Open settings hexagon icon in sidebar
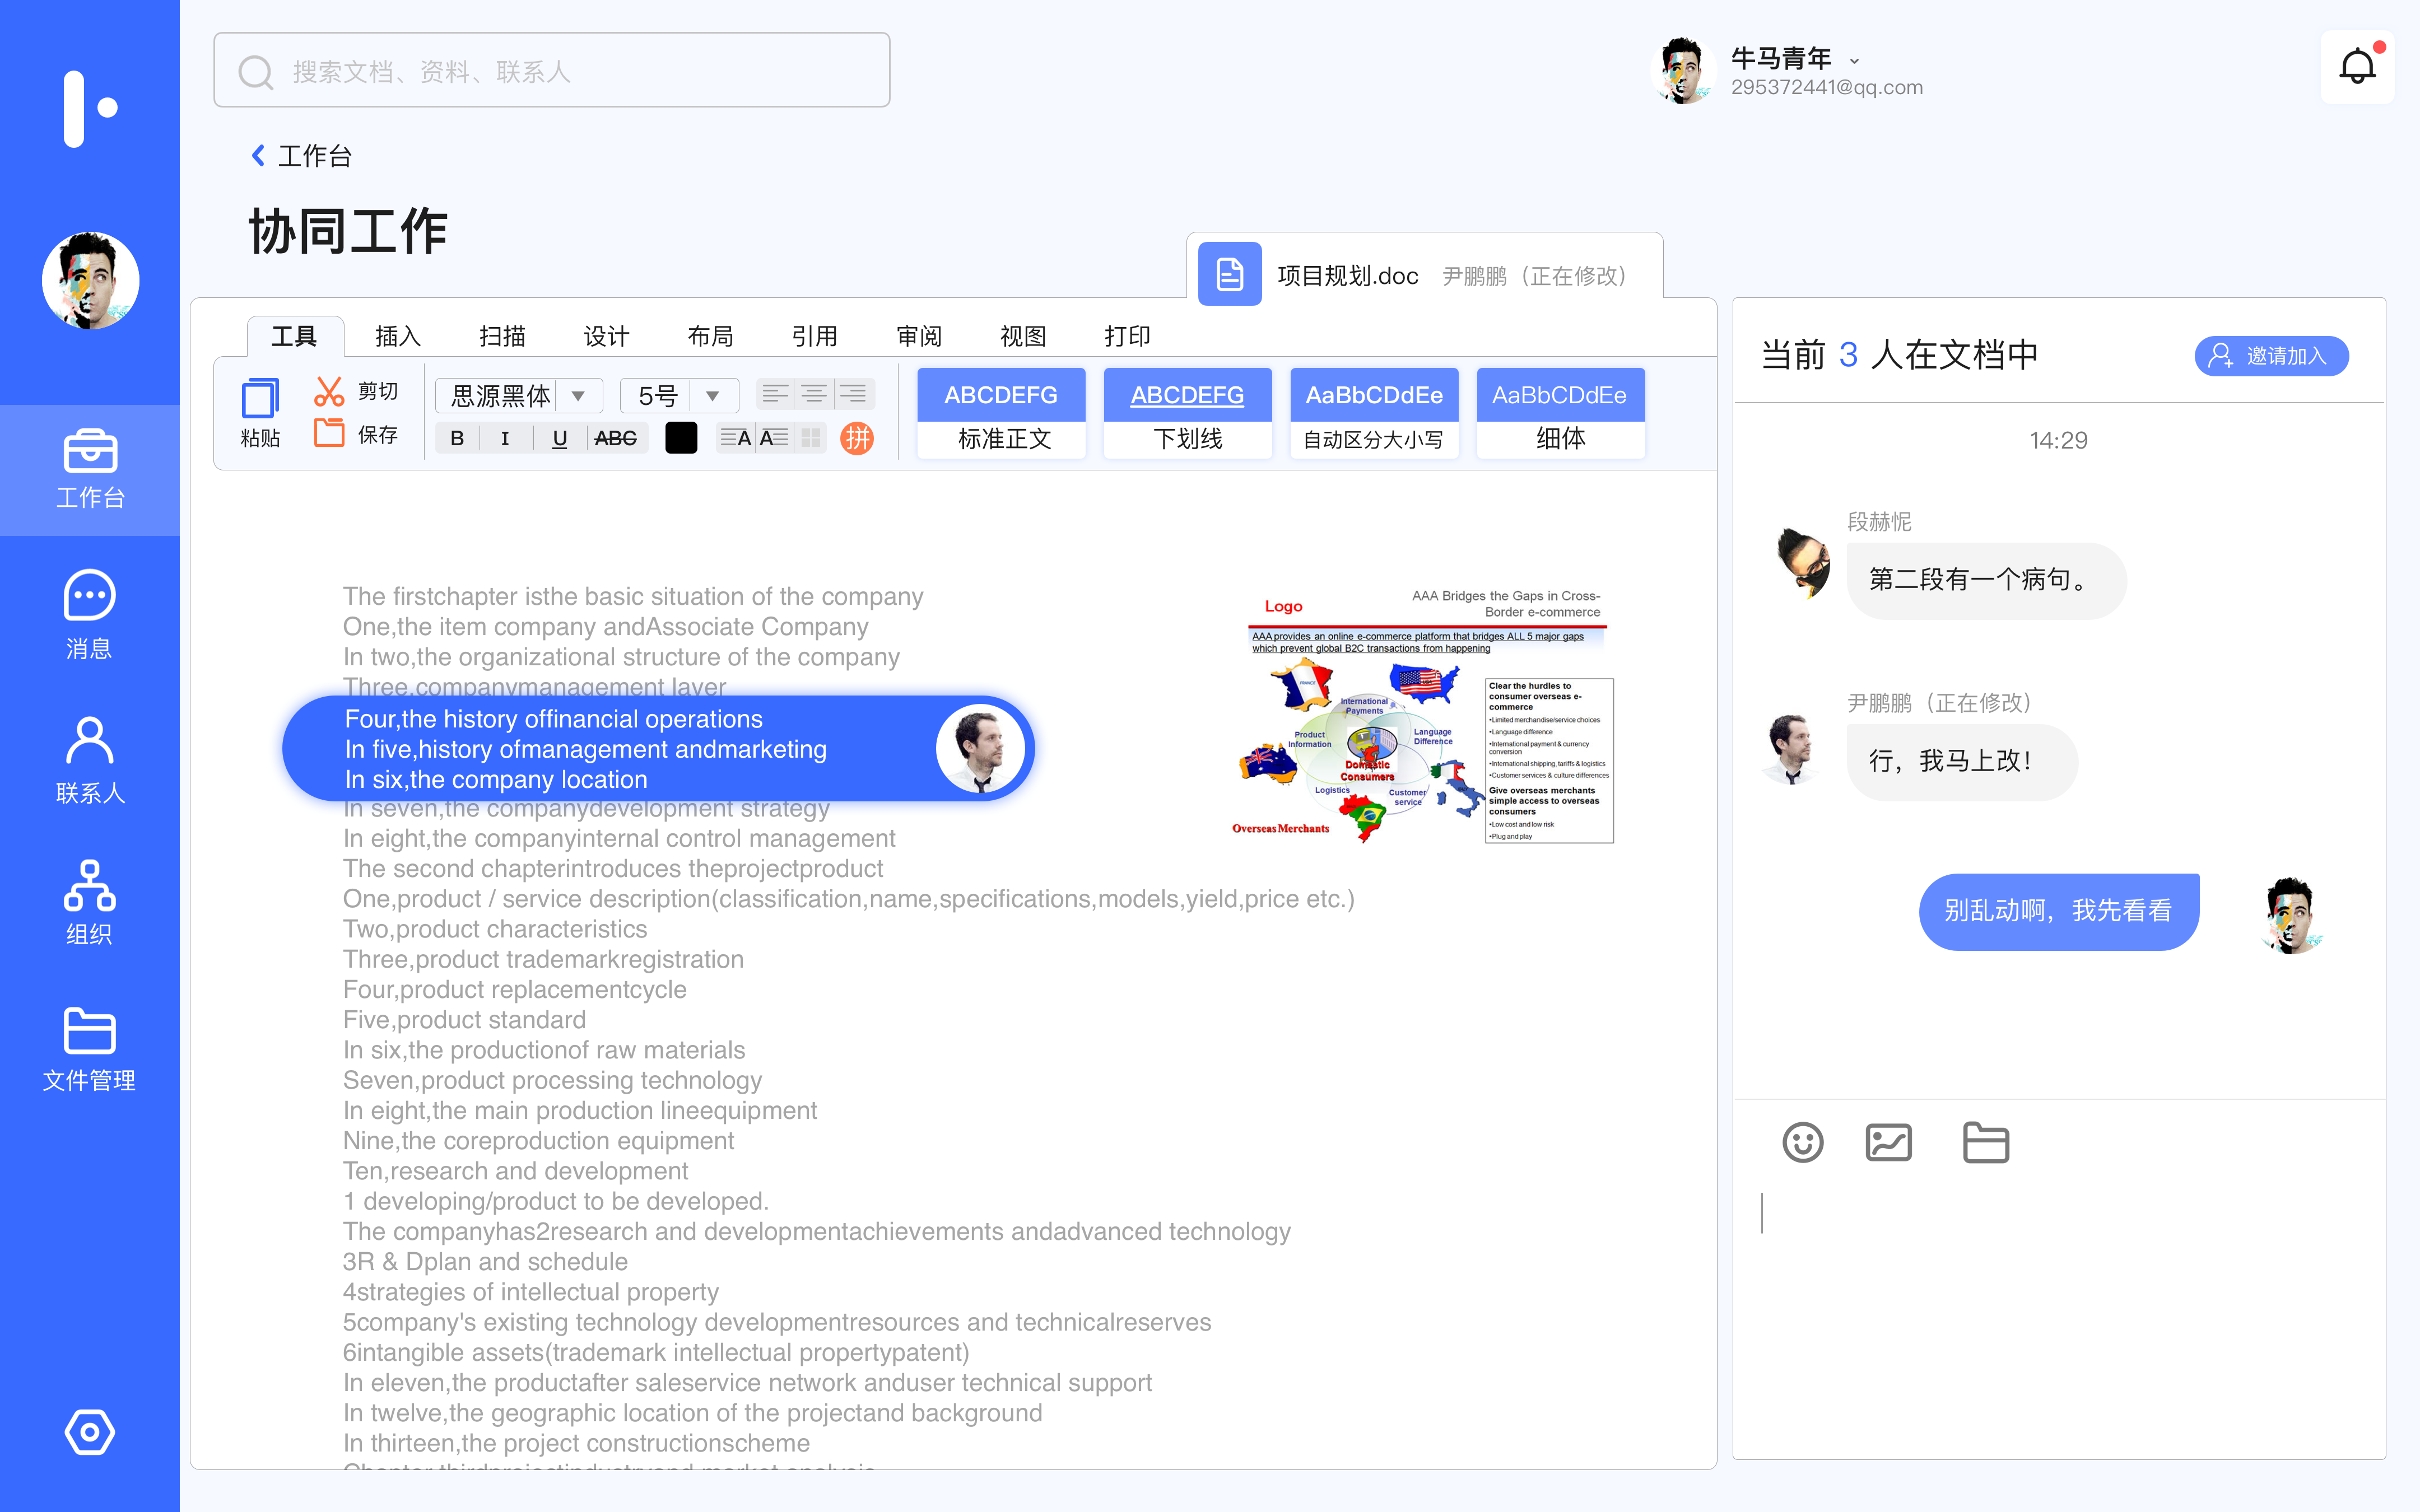Screen dimensions: 2420x1512 [x=89, y=1432]
